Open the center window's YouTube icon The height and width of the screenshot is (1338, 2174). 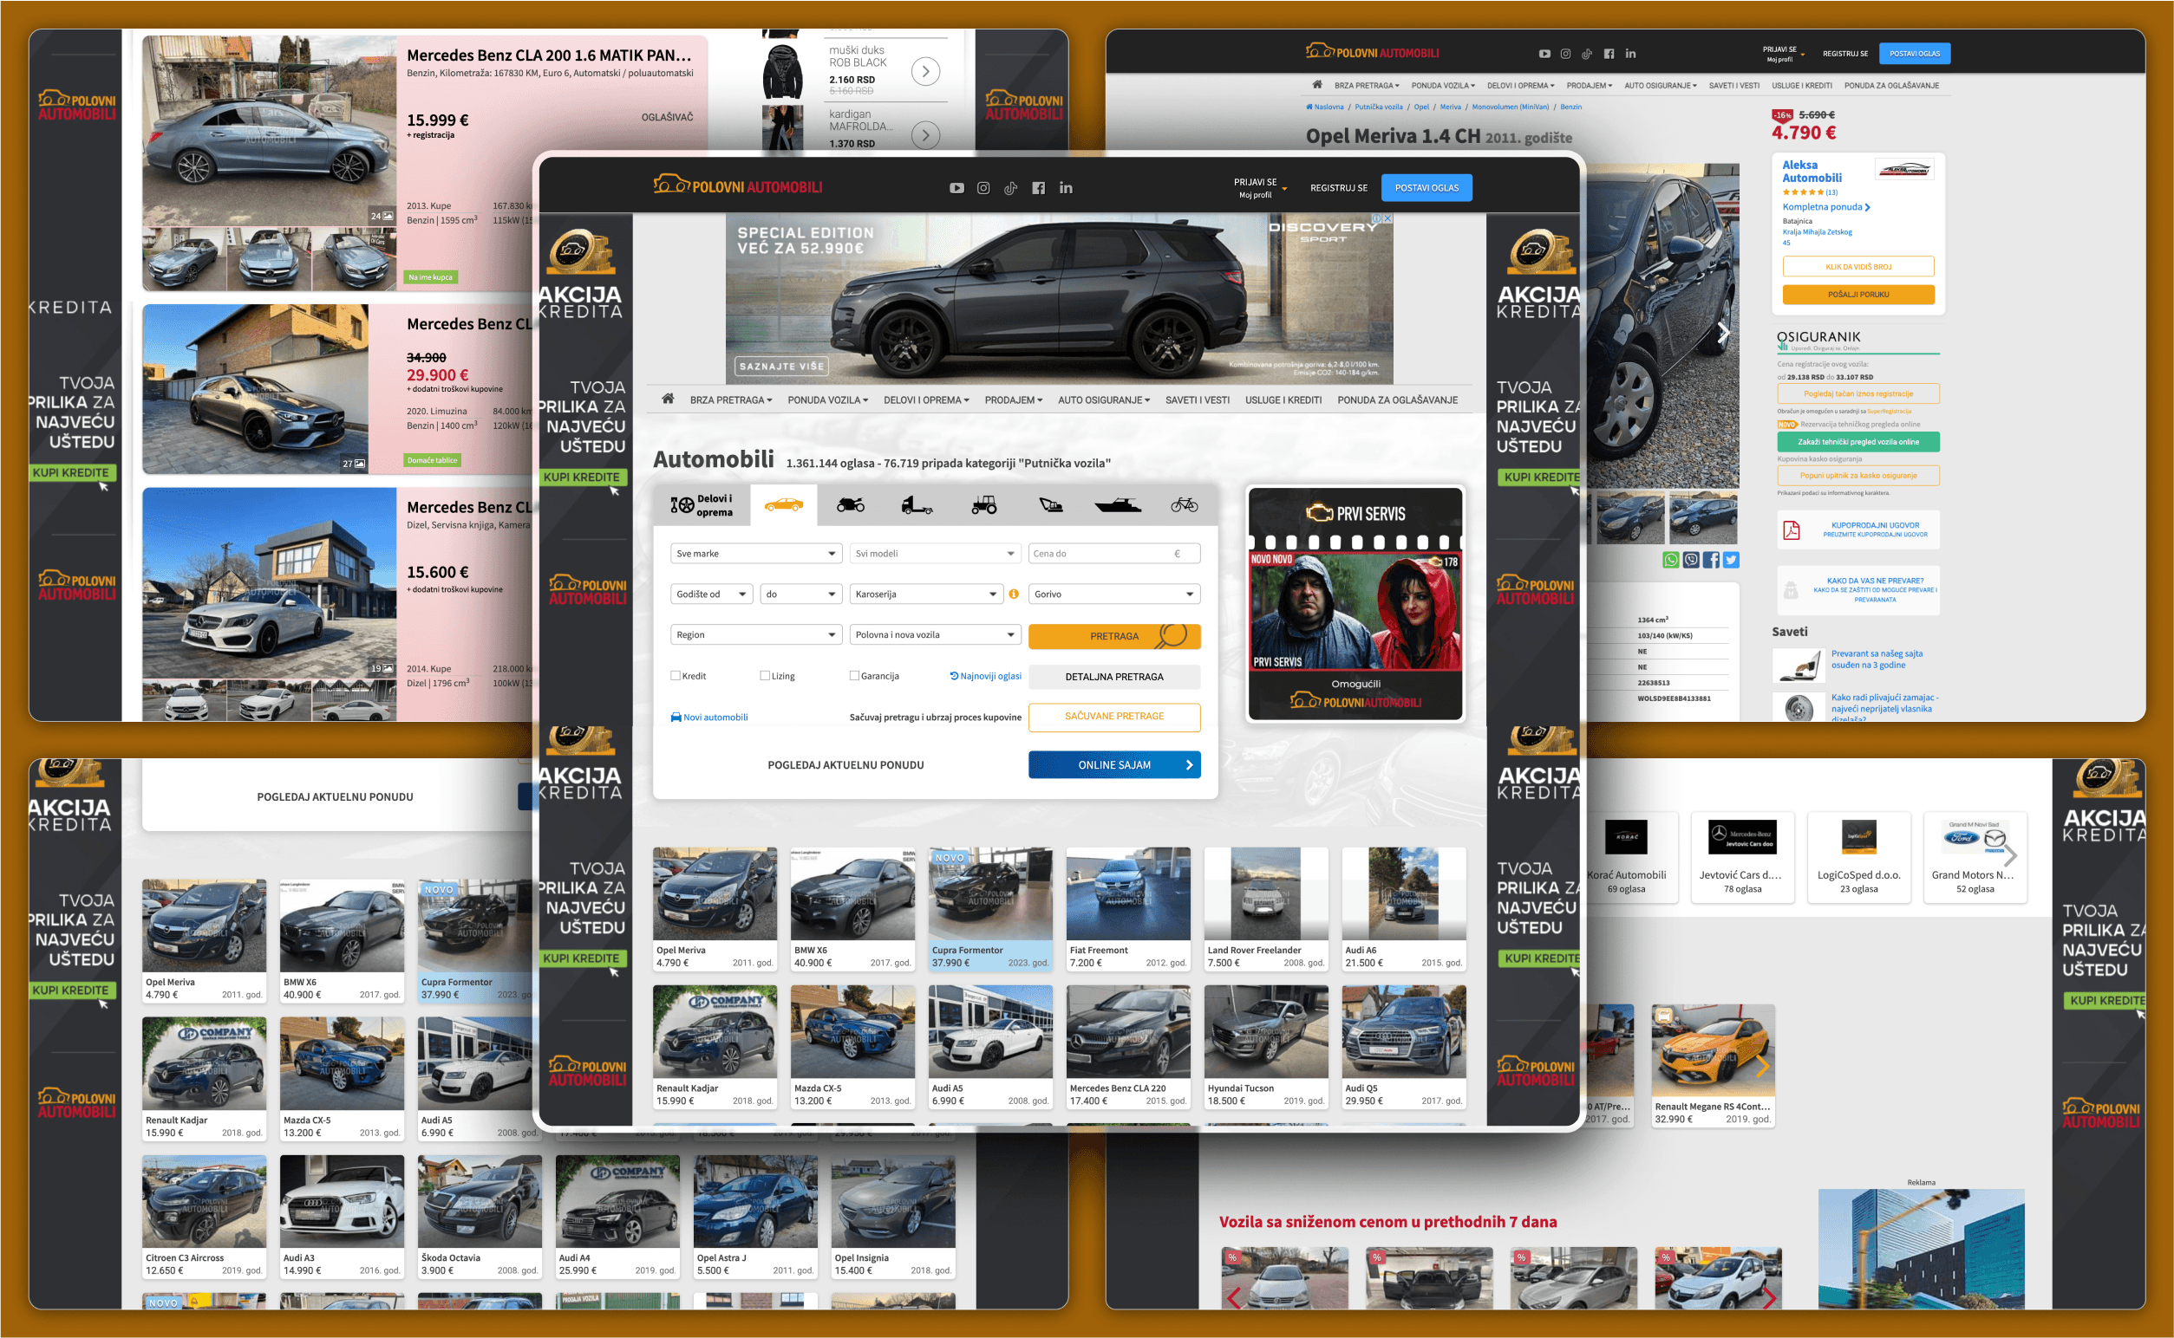click(x=956, y=187)
